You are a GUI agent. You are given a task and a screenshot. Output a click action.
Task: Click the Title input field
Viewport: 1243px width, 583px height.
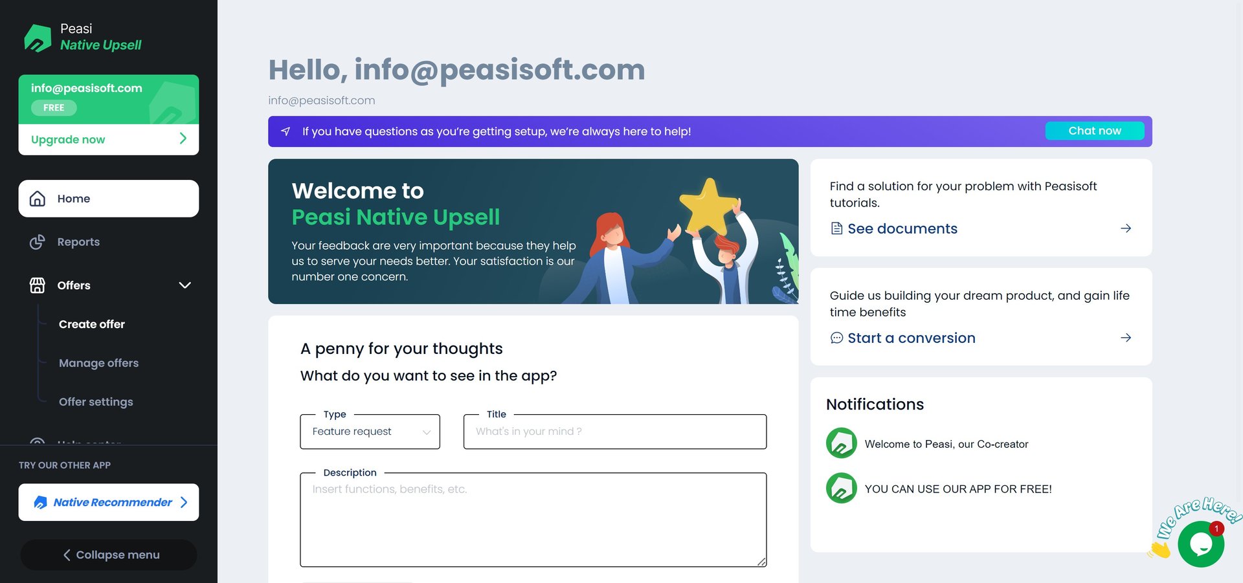coord(615,432)
